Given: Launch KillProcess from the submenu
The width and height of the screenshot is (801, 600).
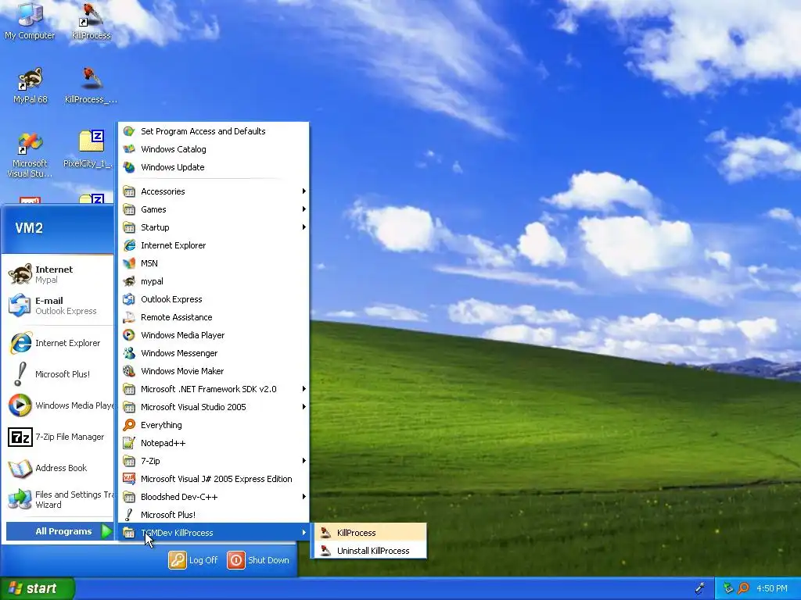Looking at the screenshot, I should pyautogui.click(x=369, y=533).
